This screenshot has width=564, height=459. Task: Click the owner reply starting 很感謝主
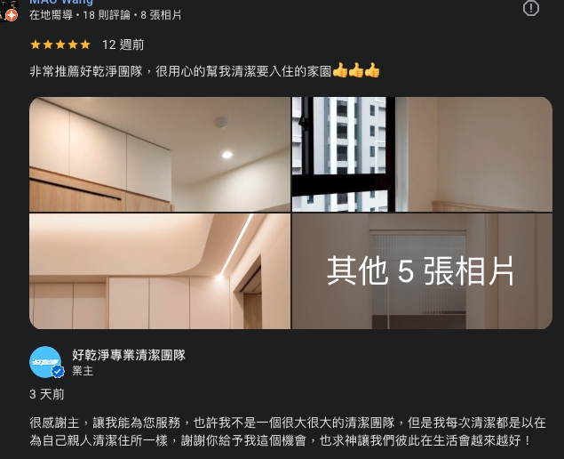pos(288,431)
